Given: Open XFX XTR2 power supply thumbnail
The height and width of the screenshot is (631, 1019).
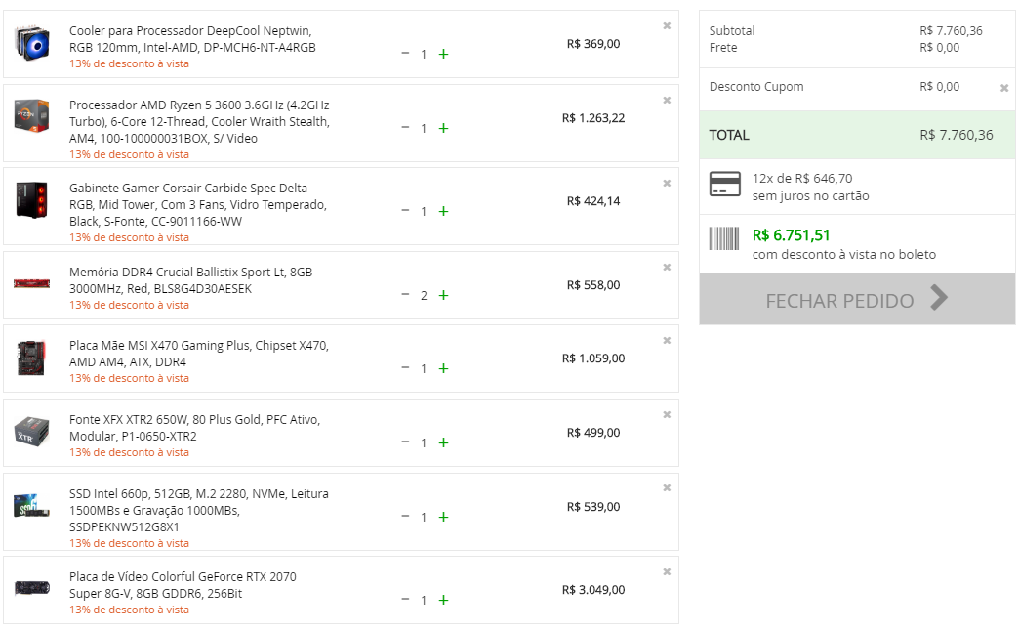Looking at the screenshot, I should 32,432.
